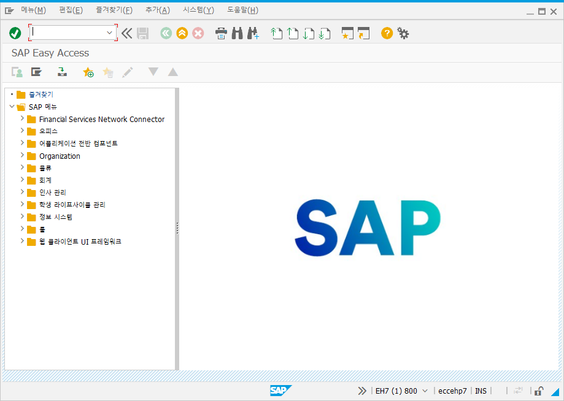Expand the 회계 folder
The image size is (564, 401).
22,180
